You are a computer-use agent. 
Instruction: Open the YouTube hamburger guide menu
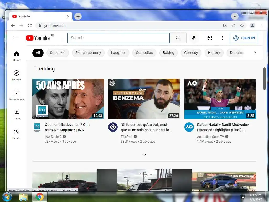17,38
